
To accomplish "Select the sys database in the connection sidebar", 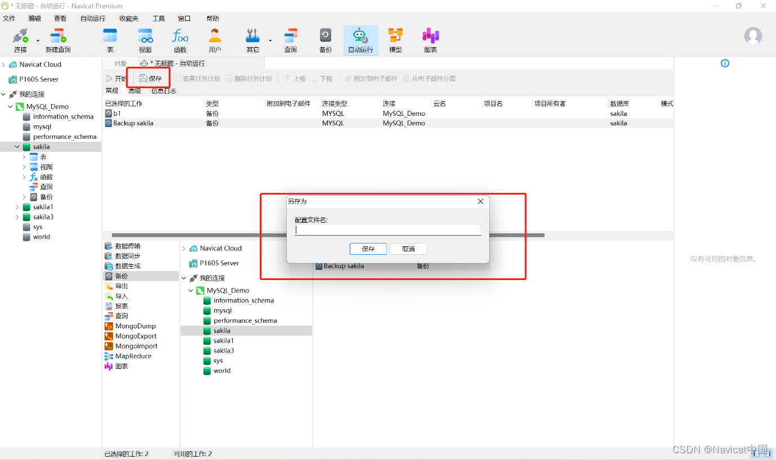I will (38, 227).
